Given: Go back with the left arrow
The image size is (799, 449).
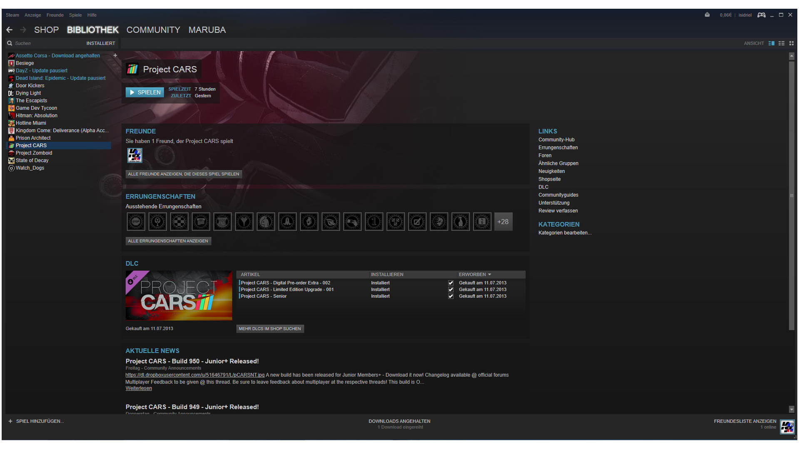Looking at the screenshot, I should point(9,30).
